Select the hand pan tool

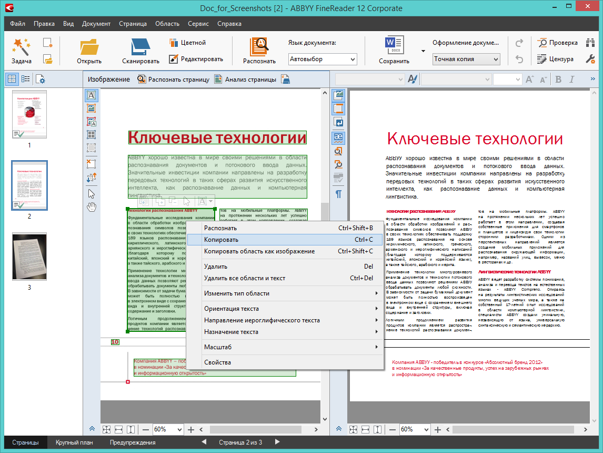(91, 207)
